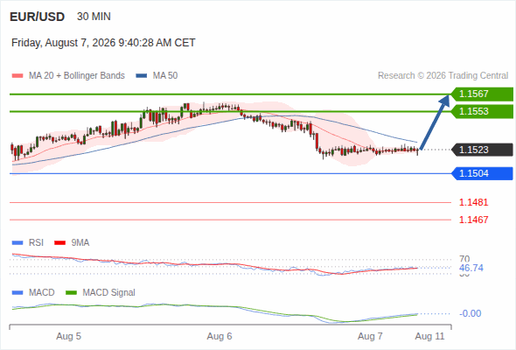Click the pink MA 20 Bollinger Bands swatch
516x350 pixels.
(x=17, y=76)
